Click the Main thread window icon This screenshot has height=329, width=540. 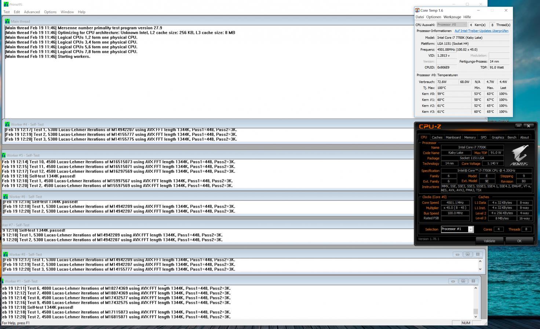tap(7, 21)
